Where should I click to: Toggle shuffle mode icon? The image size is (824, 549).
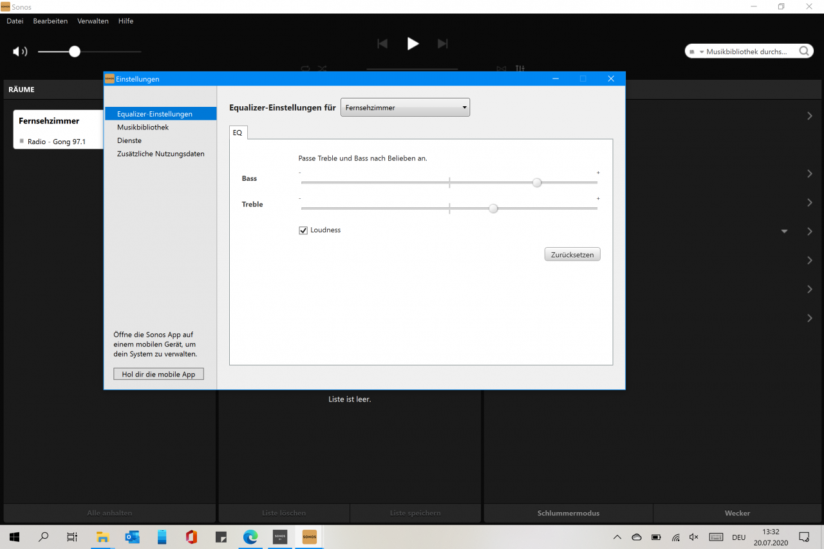[323, 68]
